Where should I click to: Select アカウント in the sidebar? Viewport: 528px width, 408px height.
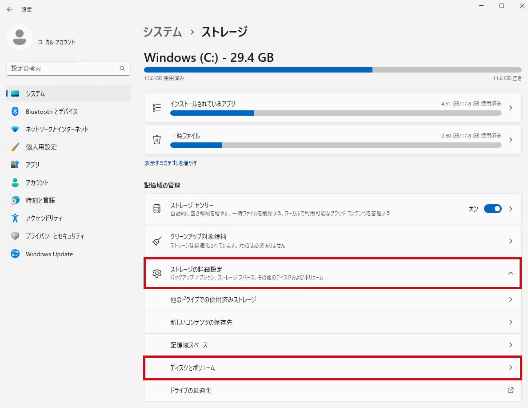tap(68, 182)
